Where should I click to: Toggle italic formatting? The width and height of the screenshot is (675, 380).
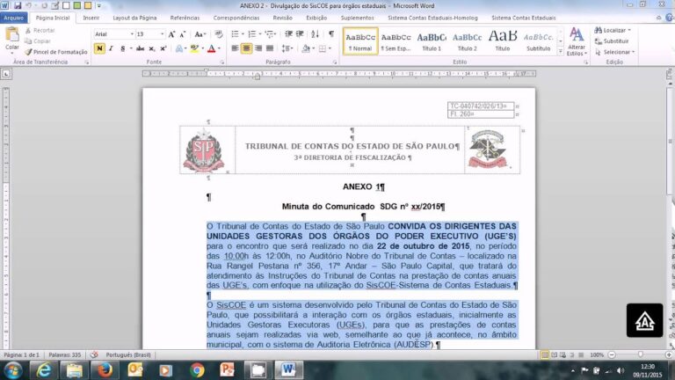coord(111,48)
